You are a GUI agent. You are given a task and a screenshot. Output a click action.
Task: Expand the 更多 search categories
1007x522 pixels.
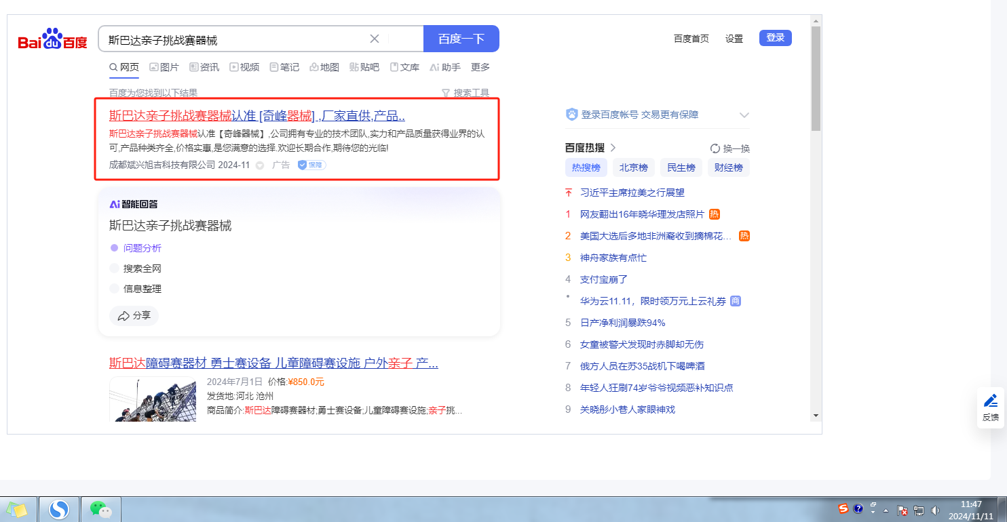click(x=480, y=67)
